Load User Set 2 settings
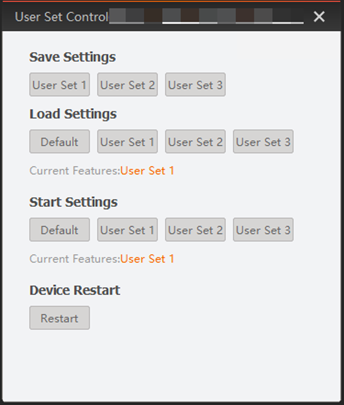 pos(195,142)
